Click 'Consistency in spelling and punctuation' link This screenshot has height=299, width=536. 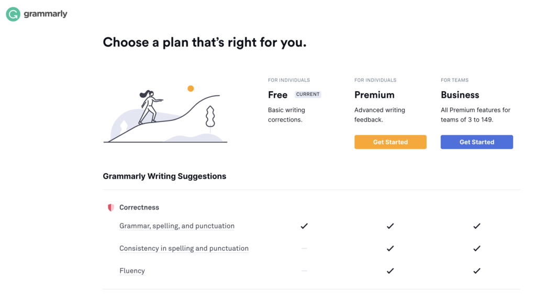(184, 248)
